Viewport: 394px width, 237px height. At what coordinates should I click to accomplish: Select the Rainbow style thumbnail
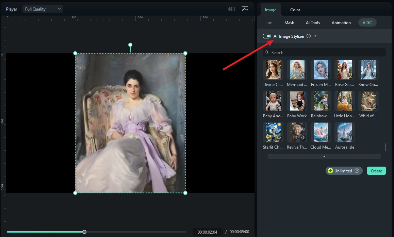(321, 101)
